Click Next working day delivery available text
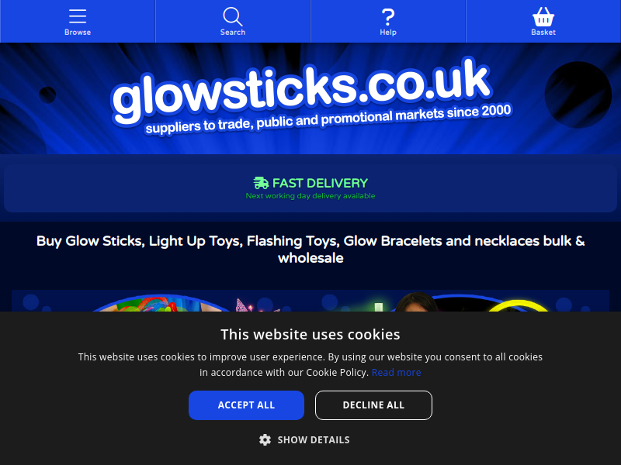621x465 pixels. (310, 196)
